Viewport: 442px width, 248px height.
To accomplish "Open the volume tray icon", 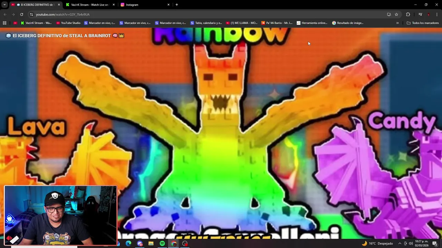I will (411, 244).
